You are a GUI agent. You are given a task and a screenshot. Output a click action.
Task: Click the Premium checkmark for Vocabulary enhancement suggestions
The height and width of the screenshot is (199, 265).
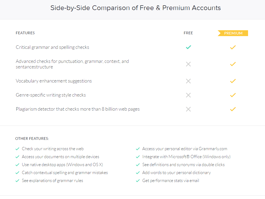pos(233,81)
